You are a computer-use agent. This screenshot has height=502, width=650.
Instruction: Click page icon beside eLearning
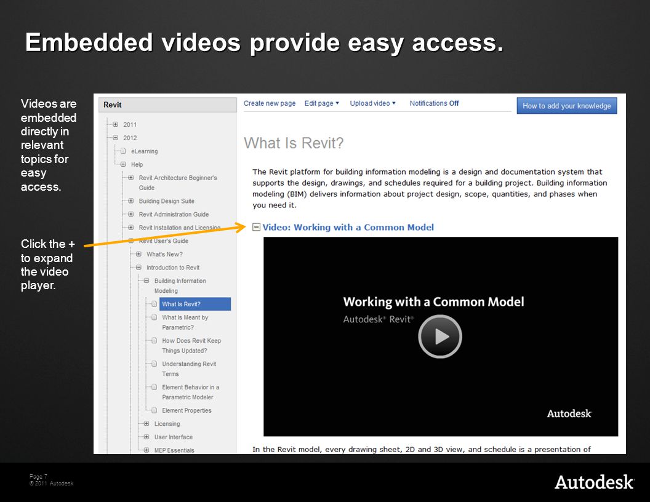tap(123, 151)
